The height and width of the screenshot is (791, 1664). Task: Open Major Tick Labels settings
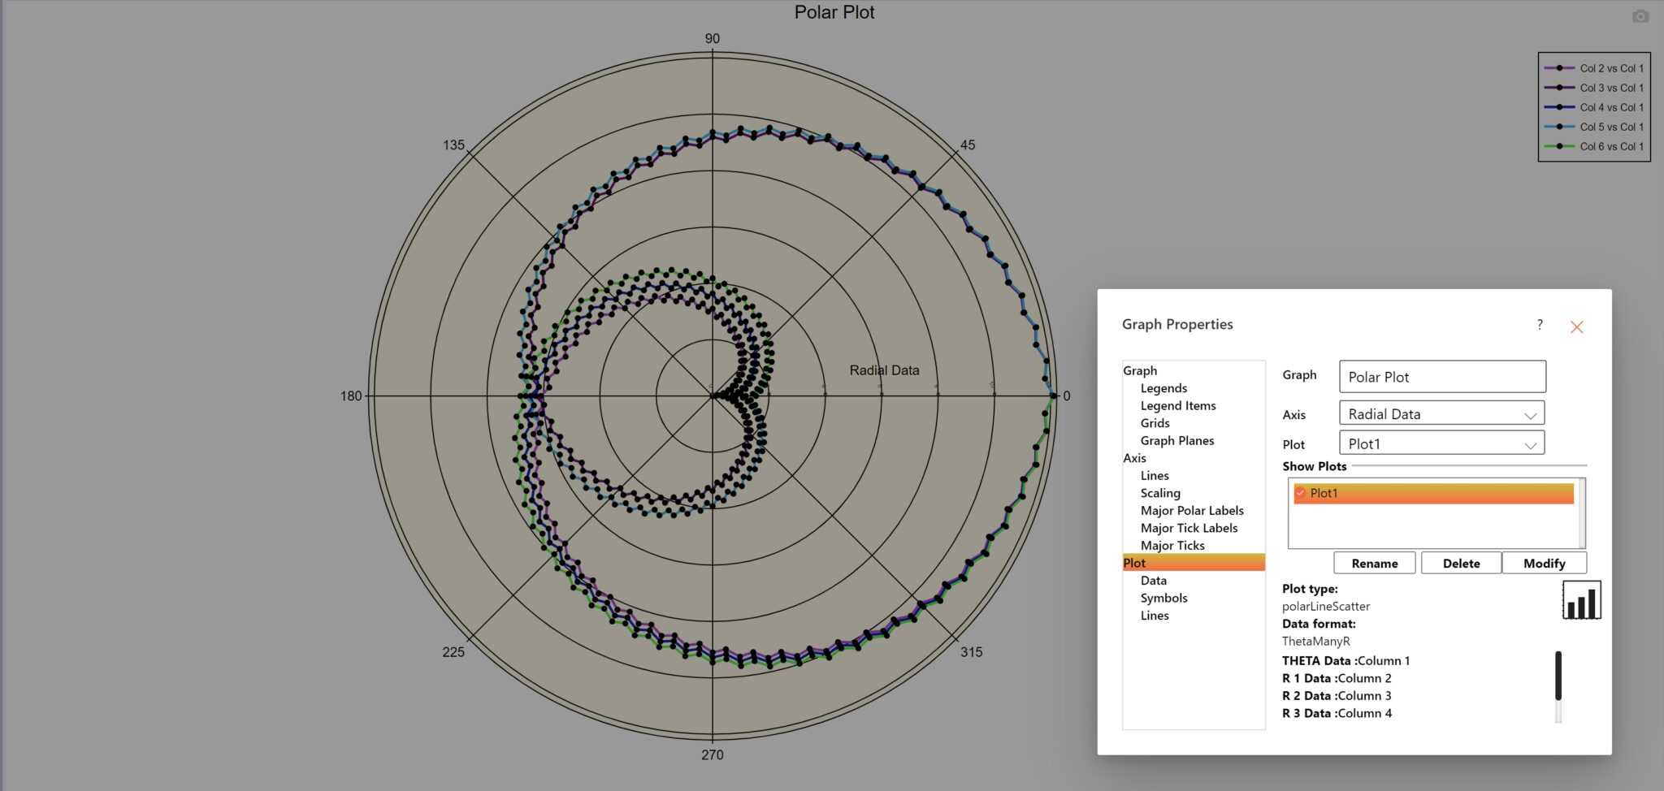[1189, 529]
